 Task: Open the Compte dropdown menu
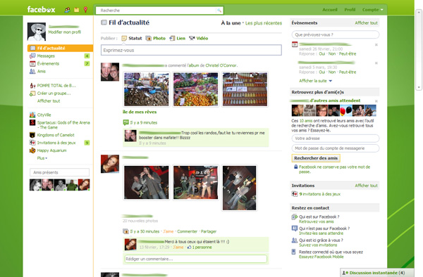pyautogui.click(x=372, y=10)
